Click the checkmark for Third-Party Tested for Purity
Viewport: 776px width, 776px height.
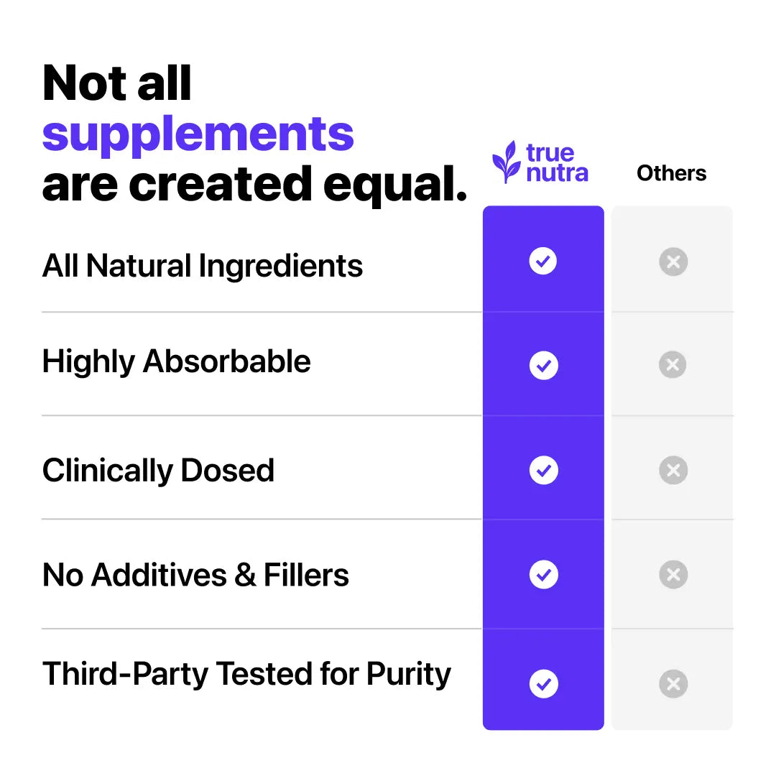pos(543,684)
